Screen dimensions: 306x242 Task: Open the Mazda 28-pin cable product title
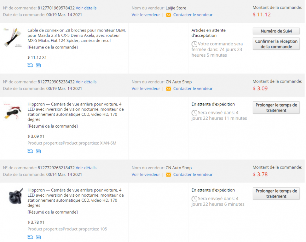(77, 35)
